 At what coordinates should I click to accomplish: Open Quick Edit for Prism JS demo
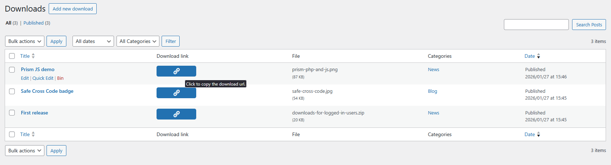click(43, 78)
